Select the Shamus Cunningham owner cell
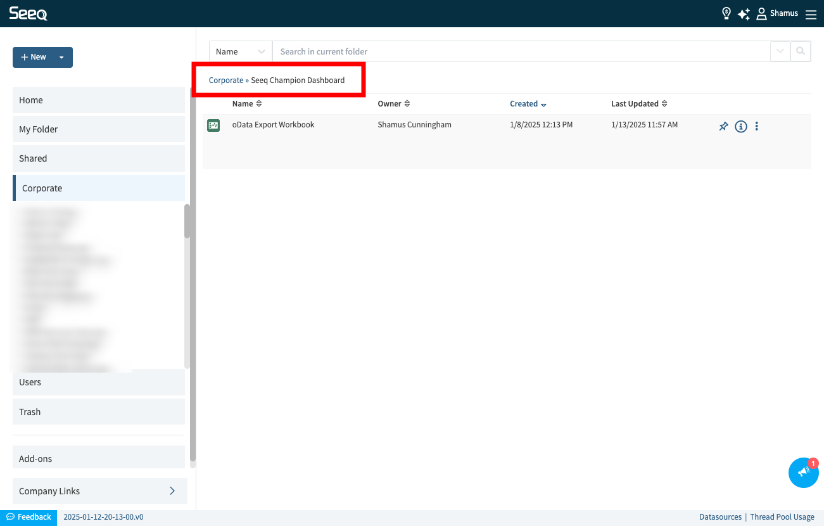Screen dimensions: 824x526 [414, 125]
